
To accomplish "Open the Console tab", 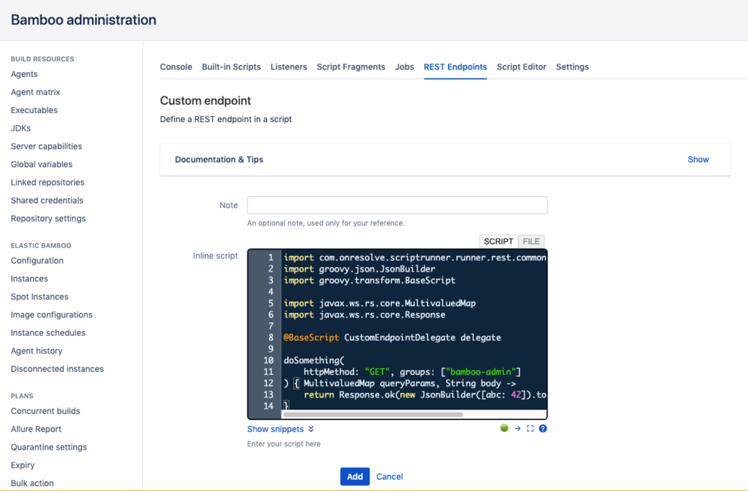I will 176,67.
